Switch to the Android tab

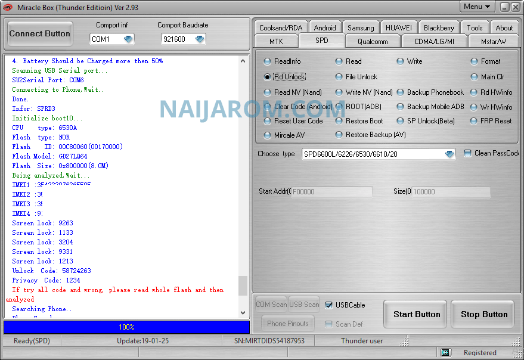325,28
